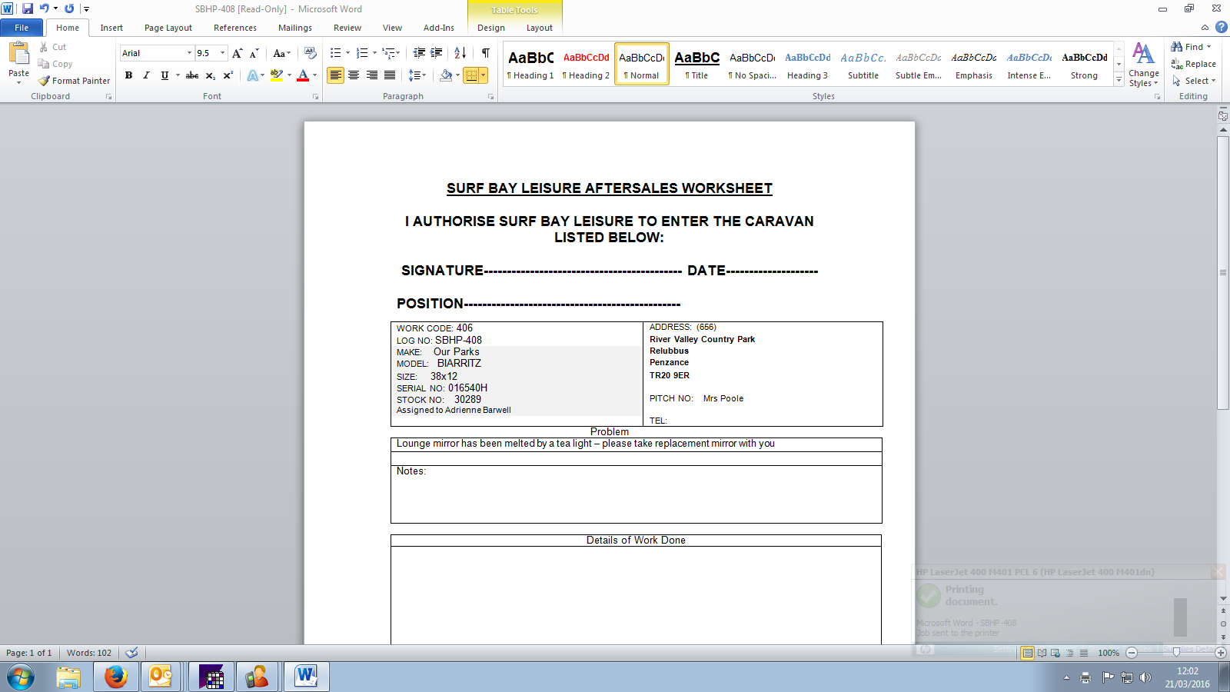This screenshot has width=1230, height=692.
Task: Apply the yellow text highlight color
Action: [x=277, y=75]
